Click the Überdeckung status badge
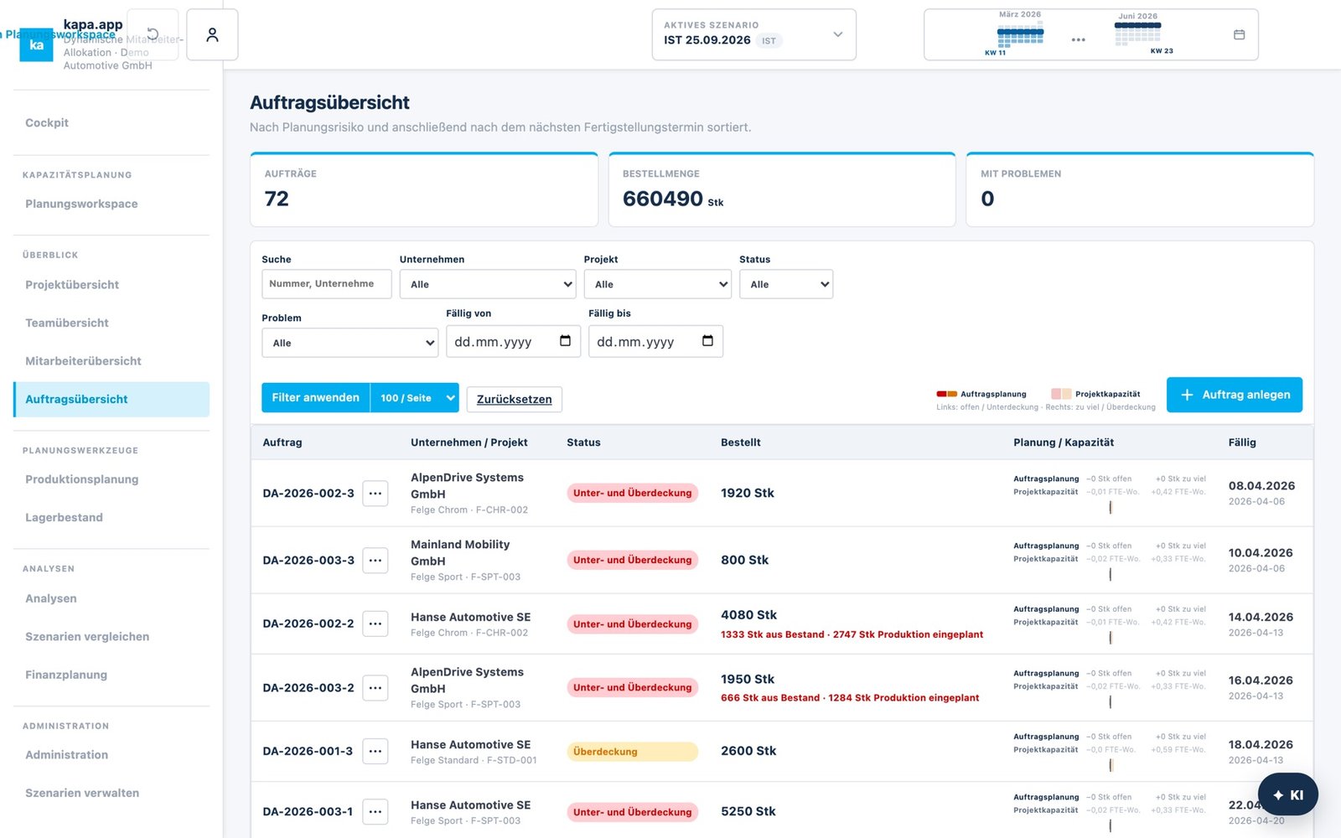 (632, 752)
